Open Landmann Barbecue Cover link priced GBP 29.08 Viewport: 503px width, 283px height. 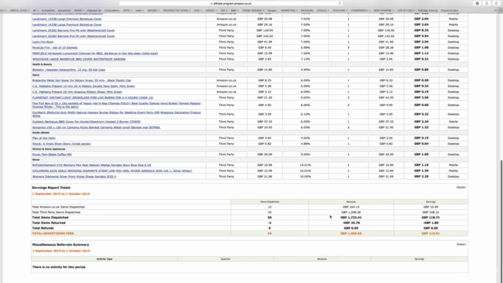click(x=67, y=19)
